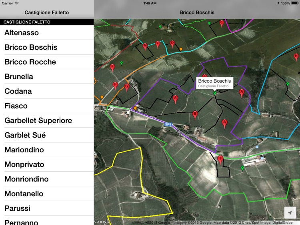Tap the green pin under the Bricco Boschis callout

(215, 93)
